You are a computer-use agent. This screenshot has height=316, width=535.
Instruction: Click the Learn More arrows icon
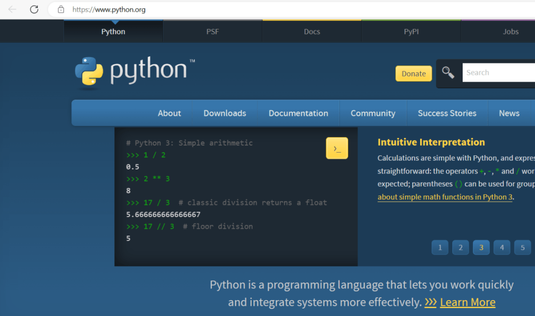430,302
